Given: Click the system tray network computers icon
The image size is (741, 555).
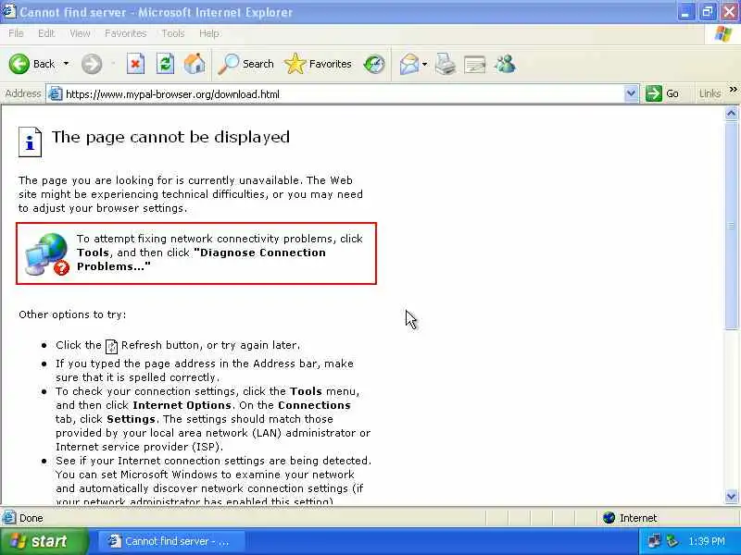Looking at the screenshot, I should click(655, 541).
